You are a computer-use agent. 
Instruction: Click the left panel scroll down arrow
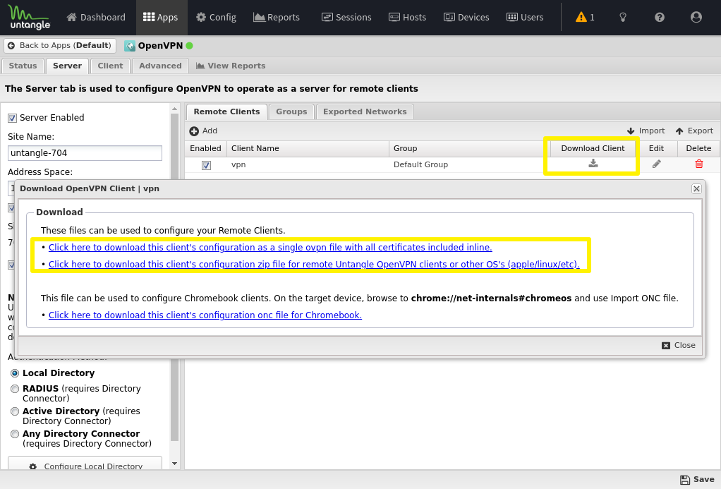point(174,464)
